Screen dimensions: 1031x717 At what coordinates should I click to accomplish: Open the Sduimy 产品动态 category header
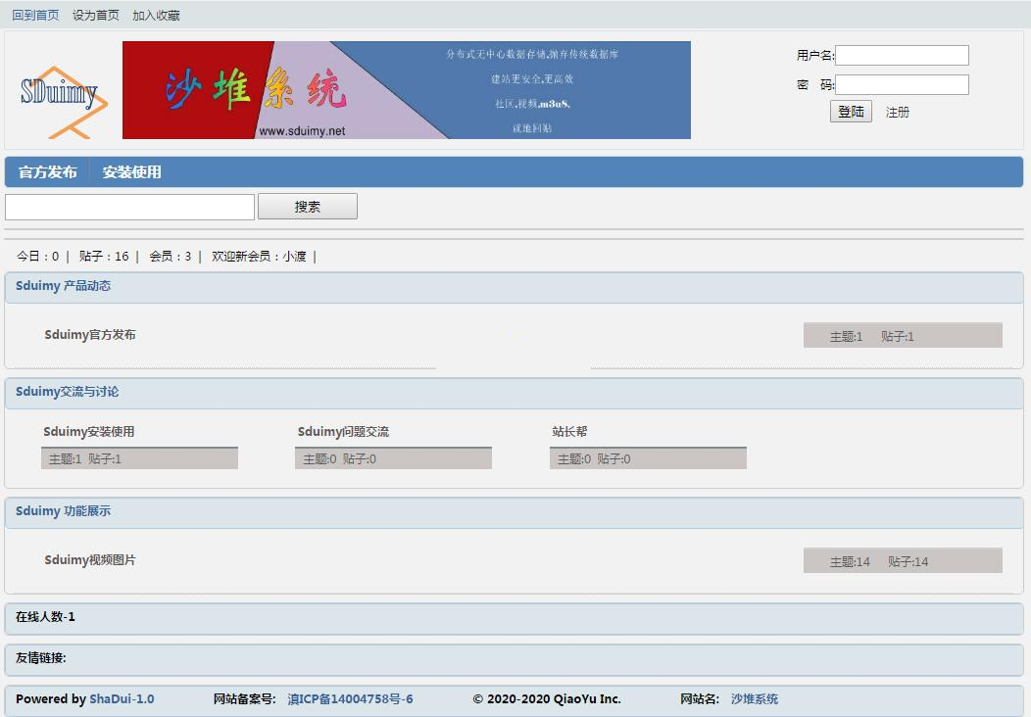[x=63, y=286]
